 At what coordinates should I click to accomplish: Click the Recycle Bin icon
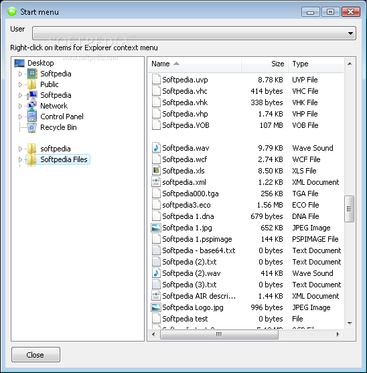coord(32,127)
